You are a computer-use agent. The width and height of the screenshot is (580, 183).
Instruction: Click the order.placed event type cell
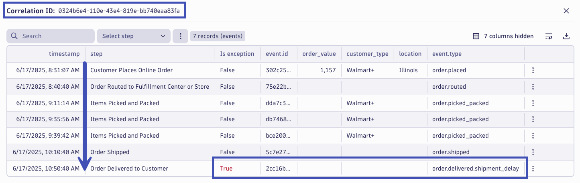coord(449,70)
